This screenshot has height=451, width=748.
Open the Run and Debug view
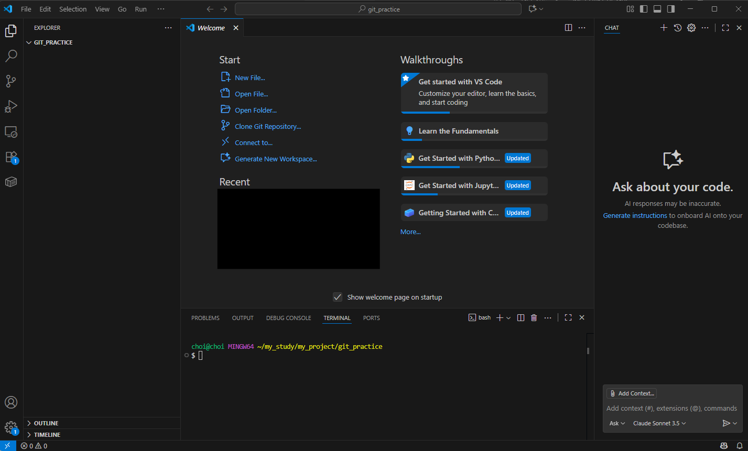[11, 106]
